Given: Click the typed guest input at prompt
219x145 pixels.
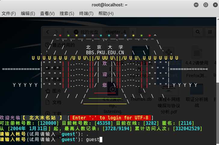Looking at the screenshot, I should [x=93, y=140].
